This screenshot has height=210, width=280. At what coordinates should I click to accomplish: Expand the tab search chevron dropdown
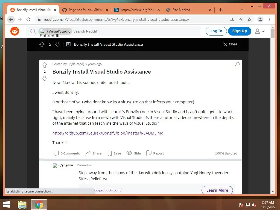pos(242,10)
